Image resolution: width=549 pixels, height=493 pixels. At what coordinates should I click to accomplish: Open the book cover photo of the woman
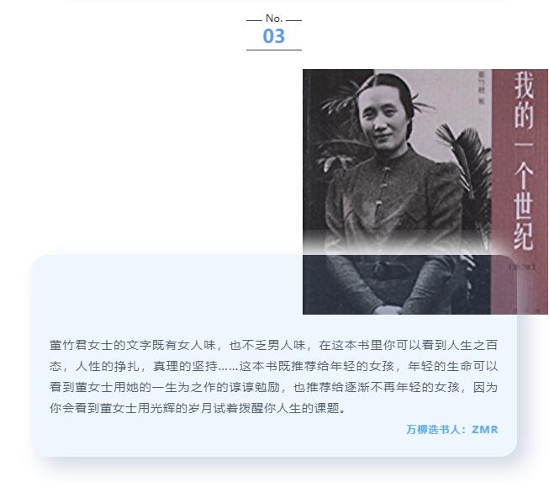point(425,191)
